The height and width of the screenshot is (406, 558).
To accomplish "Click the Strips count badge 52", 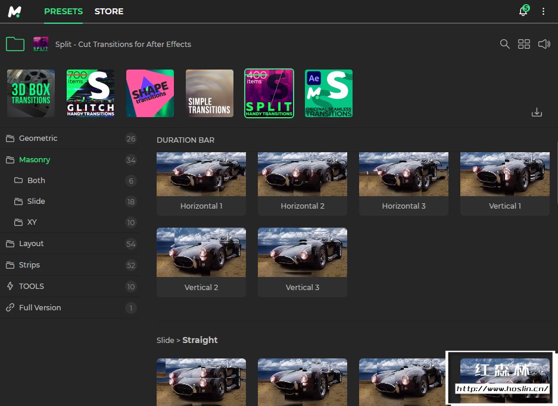I will point(131,265).
